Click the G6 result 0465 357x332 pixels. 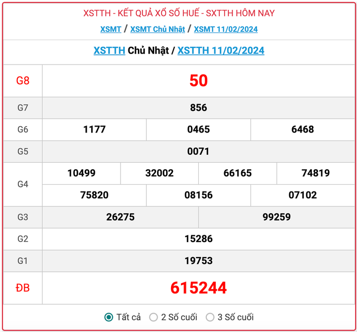point(198,130)
